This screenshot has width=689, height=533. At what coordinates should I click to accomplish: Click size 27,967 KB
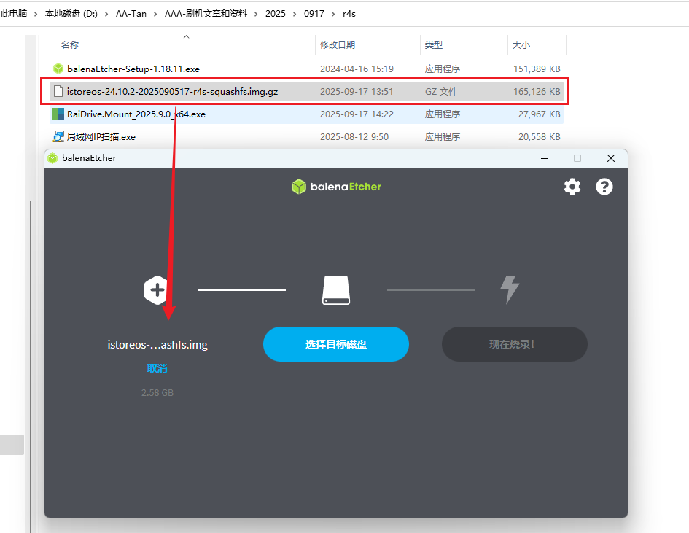coord(539,114)
